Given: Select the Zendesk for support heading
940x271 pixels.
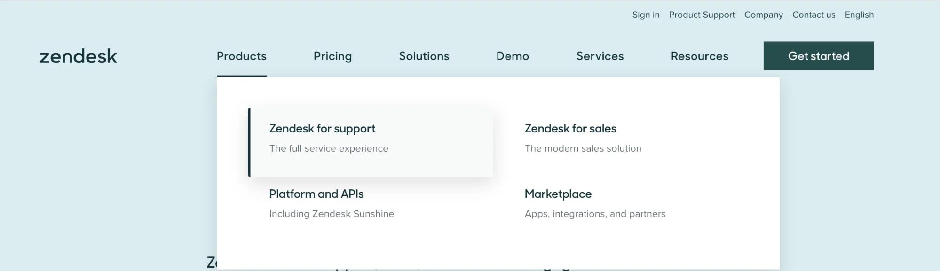Looking at the screenshot, I should 322,129.
